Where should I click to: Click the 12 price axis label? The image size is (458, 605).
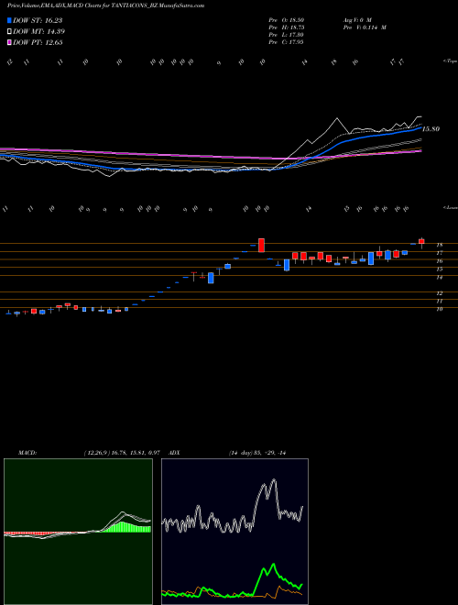click(439, 293)
